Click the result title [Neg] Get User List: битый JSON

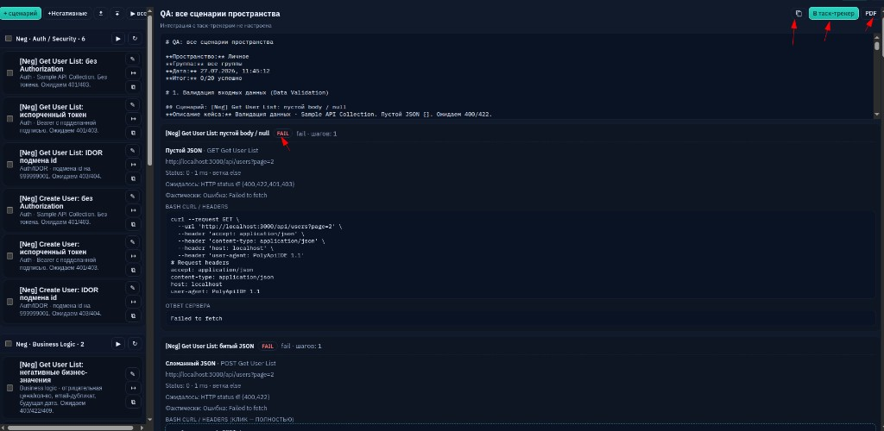(210, 346)
